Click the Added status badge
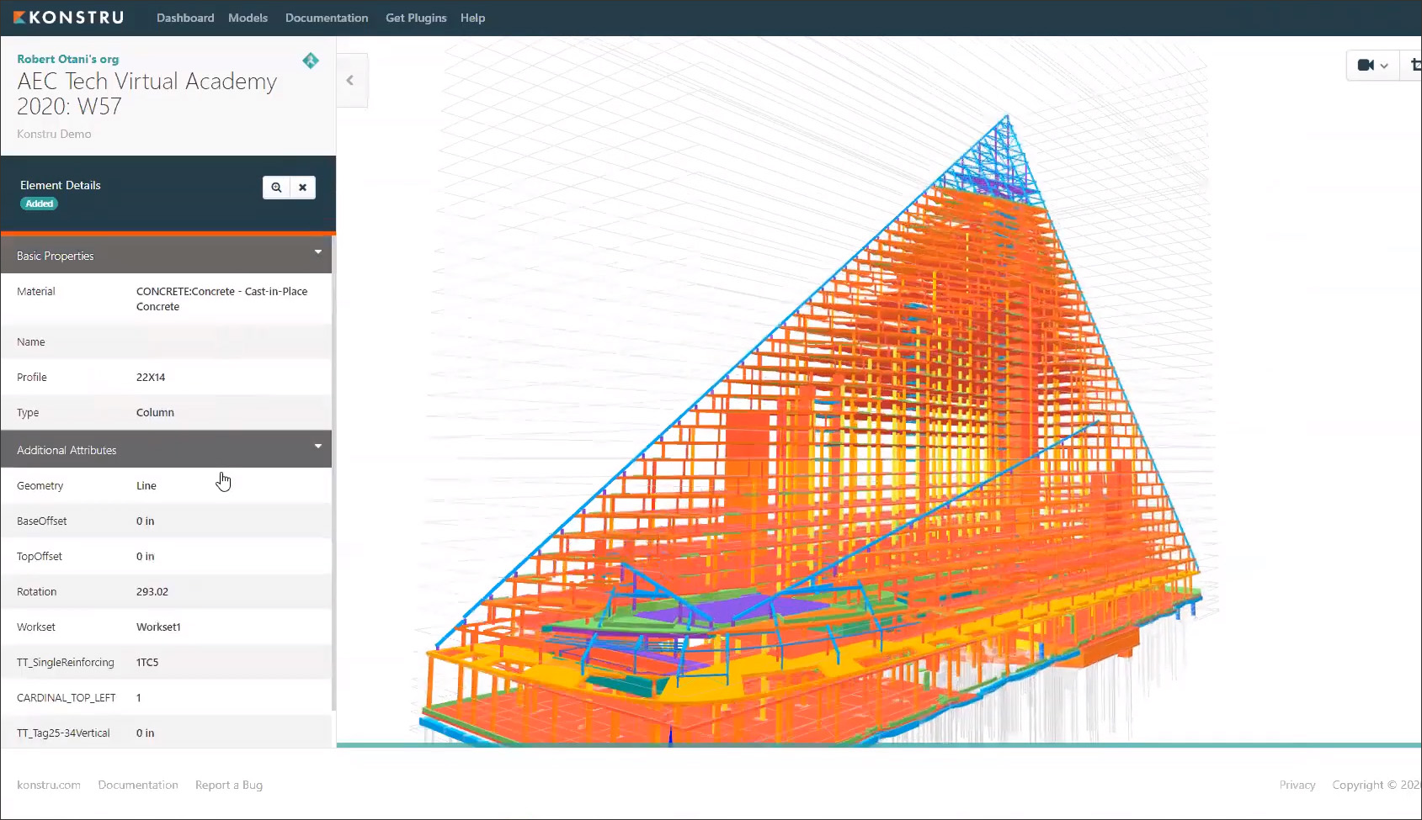Image resolution: width=1422 pixels, height=820 pixels. point(40,204)
